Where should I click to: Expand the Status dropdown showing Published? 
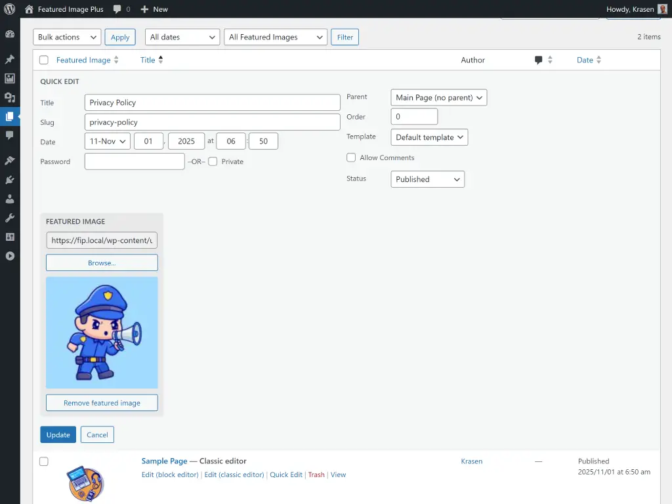pos(427,178)
